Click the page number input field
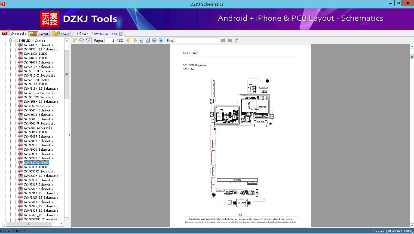The height and width of the screenshot is (234, 414). tap(110, 40)
